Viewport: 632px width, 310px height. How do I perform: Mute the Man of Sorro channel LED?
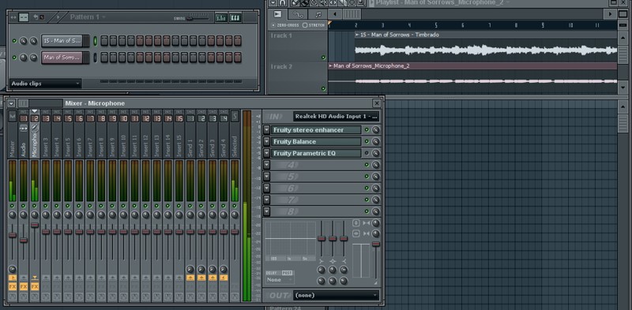tap(14, 58)
